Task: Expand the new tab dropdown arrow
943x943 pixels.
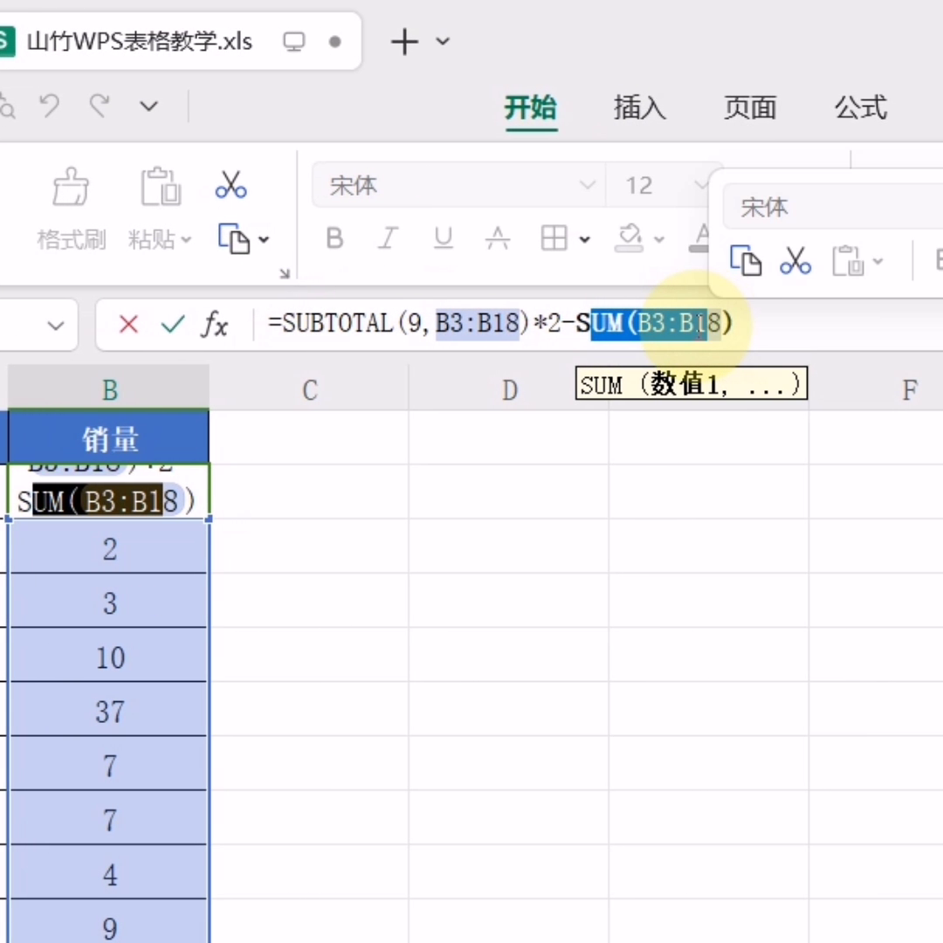Action: click(x=443, y=42)
